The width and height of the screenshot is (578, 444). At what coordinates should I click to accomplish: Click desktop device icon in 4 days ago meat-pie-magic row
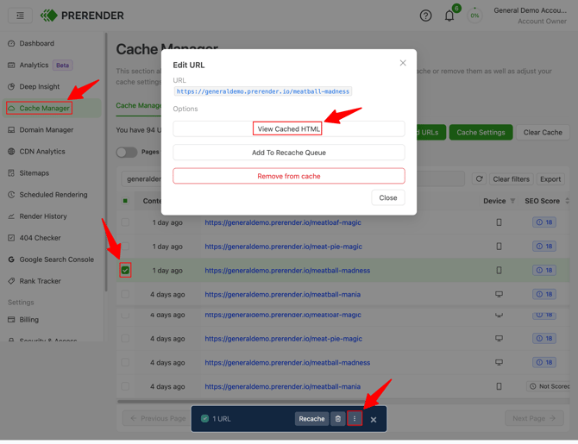click(499, 338)
